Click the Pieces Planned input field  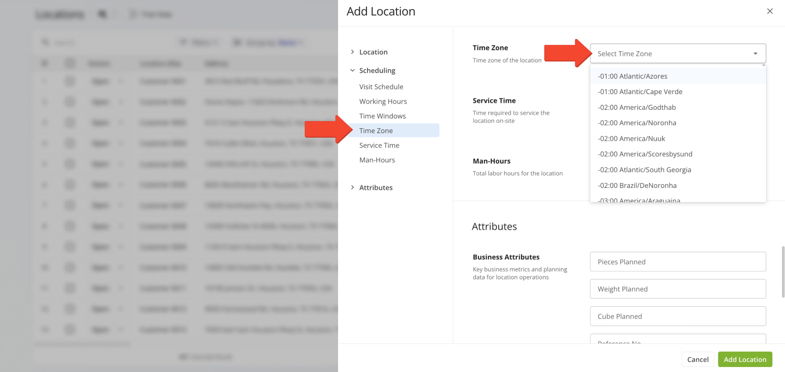coord(677,262)
